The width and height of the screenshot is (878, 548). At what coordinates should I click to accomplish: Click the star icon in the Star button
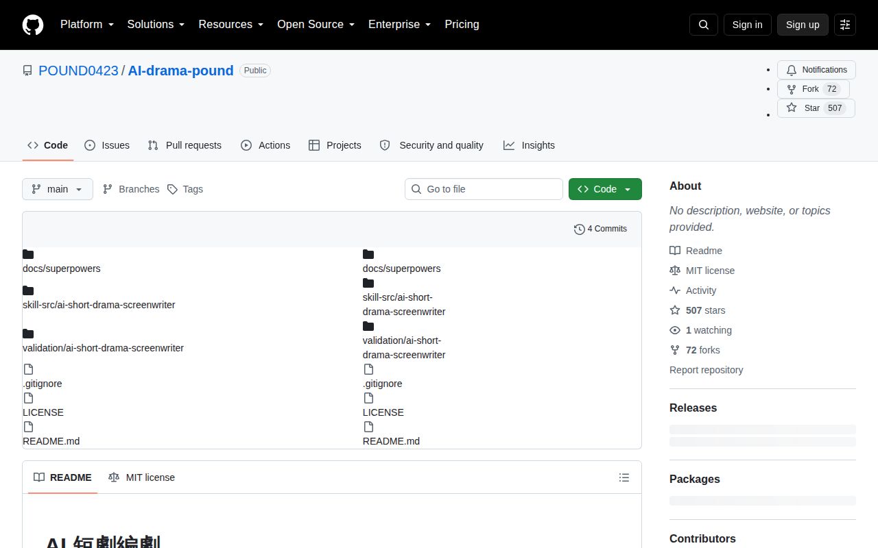coord(792,108)
